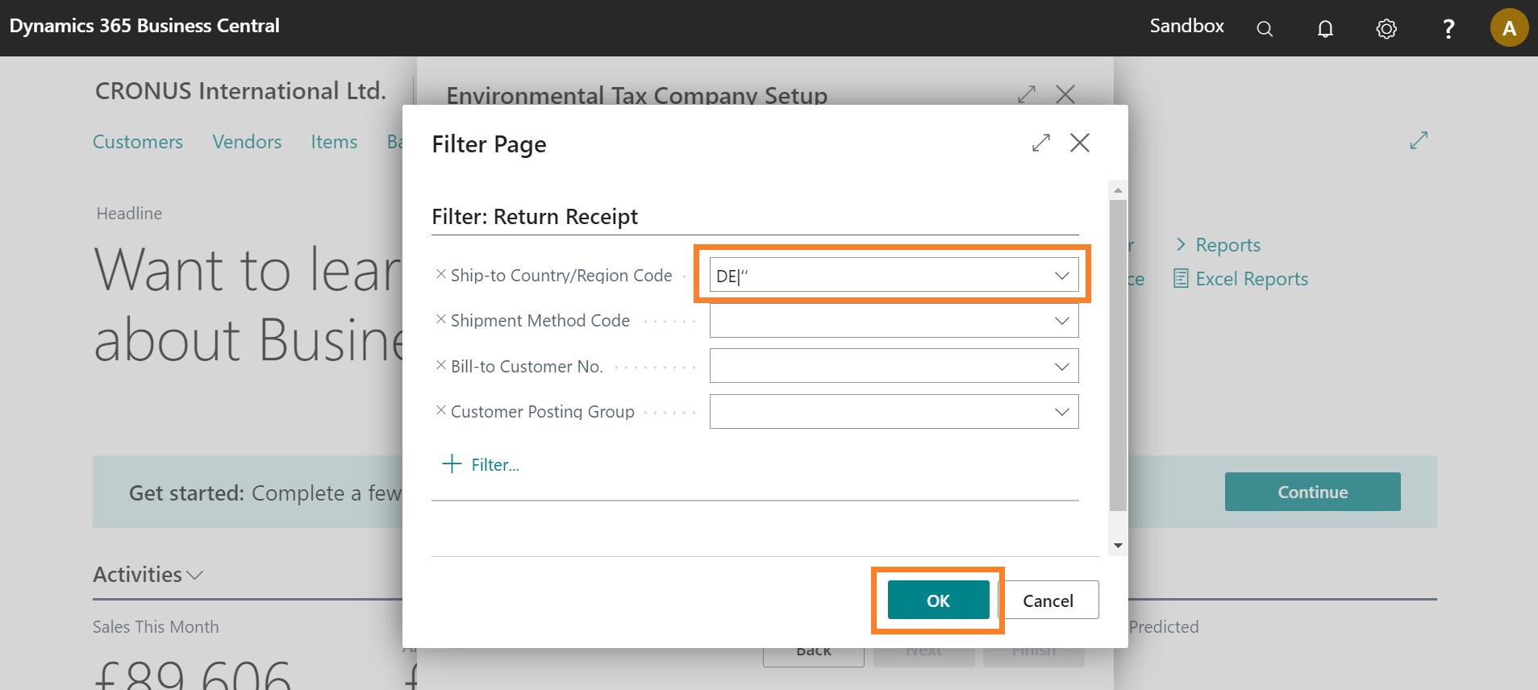Close the Filter Page dialog

point(1079,143)
